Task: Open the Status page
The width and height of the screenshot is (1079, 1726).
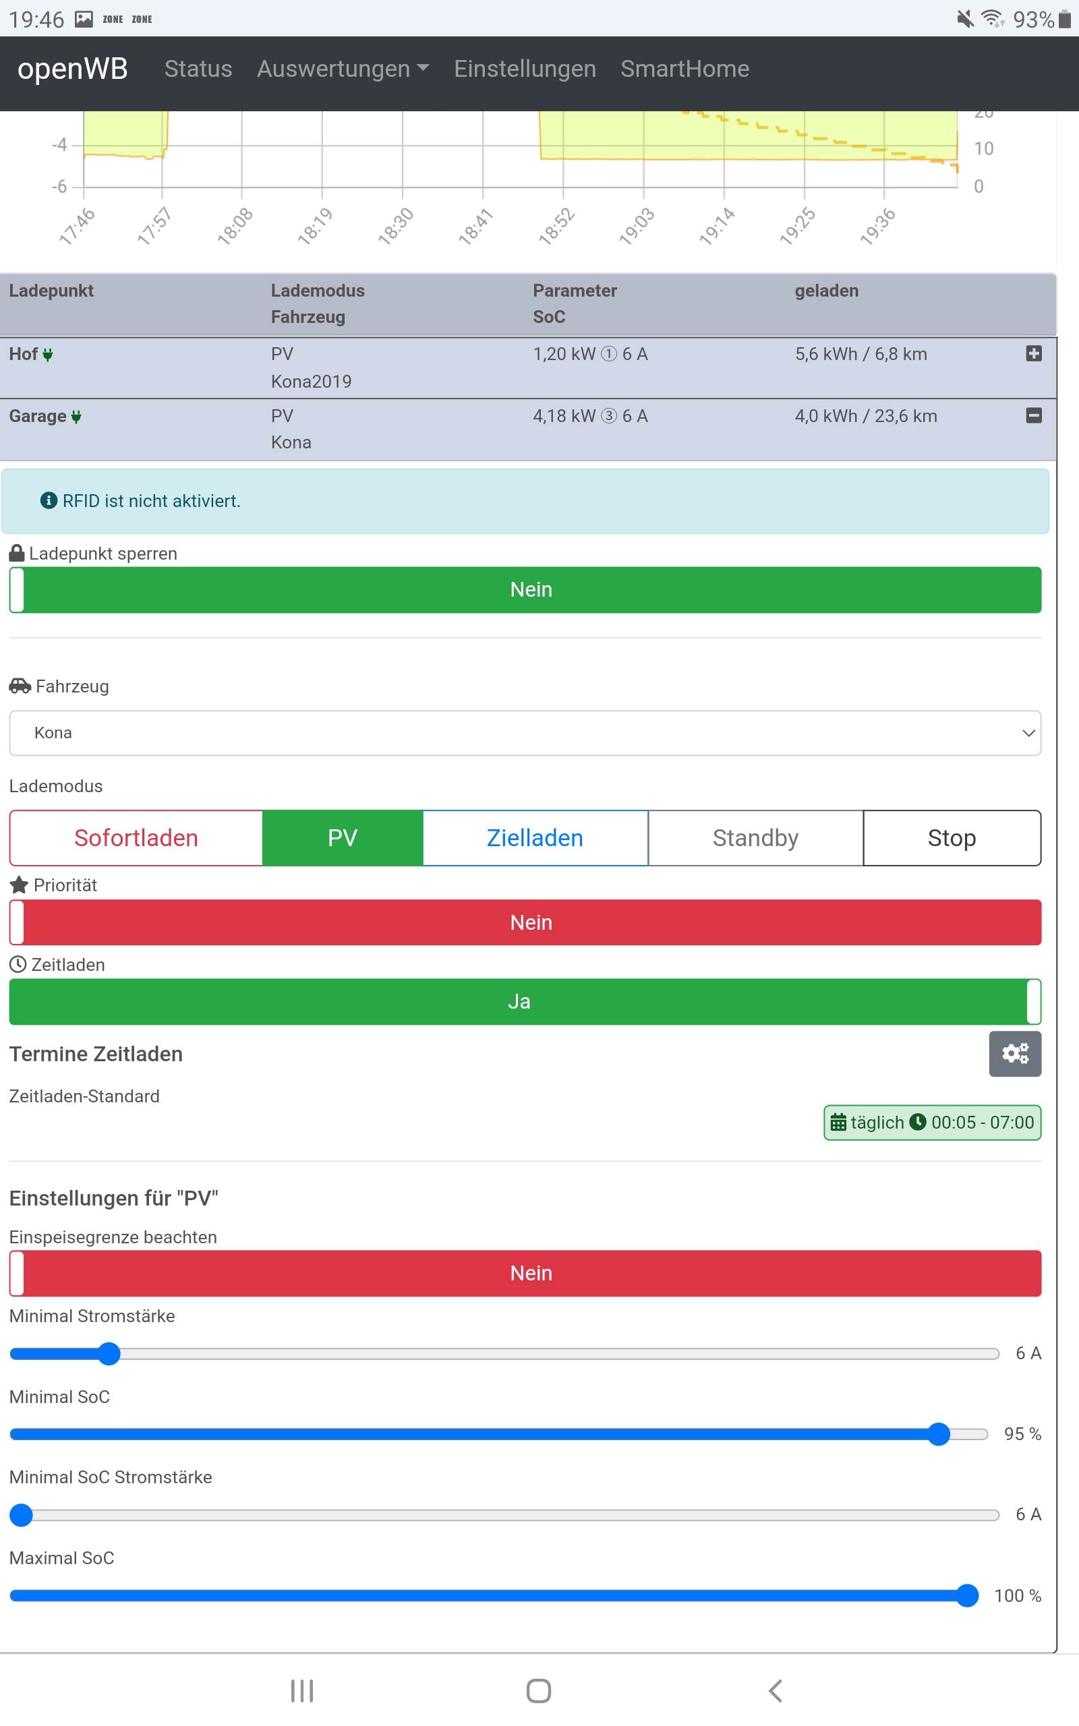Action: pyautogui.click(x=198, y=69)
